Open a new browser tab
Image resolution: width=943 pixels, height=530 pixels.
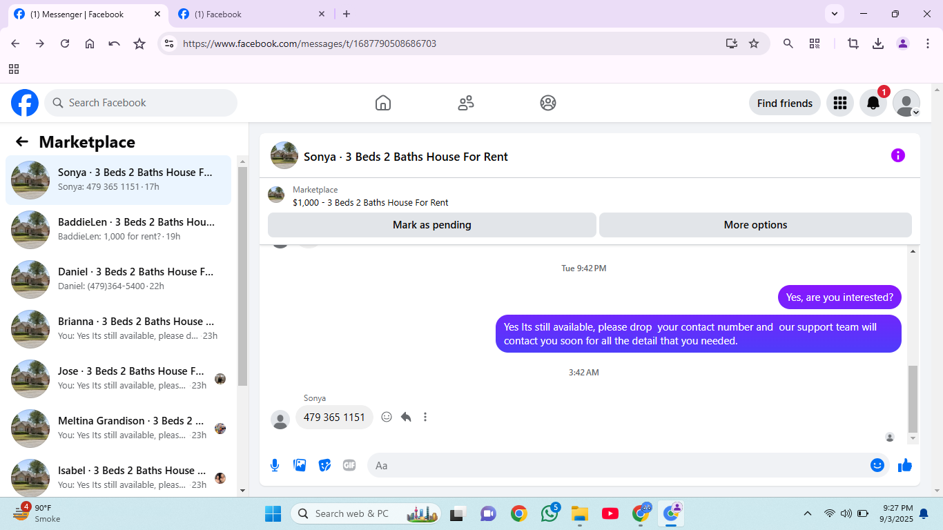point(347,14)
